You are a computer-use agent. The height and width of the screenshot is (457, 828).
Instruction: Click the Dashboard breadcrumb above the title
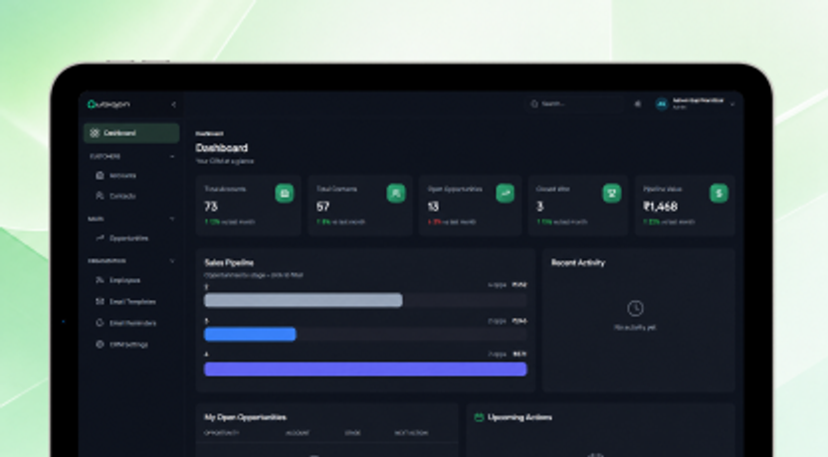click(209, 134)
